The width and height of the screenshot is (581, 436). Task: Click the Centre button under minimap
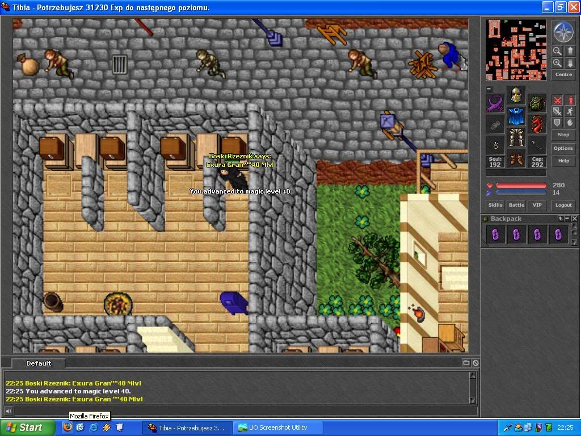(x=563, y=74)
